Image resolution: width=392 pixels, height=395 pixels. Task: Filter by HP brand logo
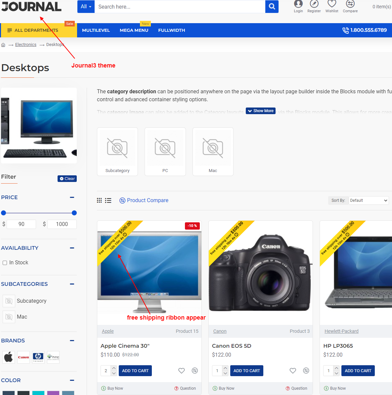pyautogui.click(x=38, y=357)
